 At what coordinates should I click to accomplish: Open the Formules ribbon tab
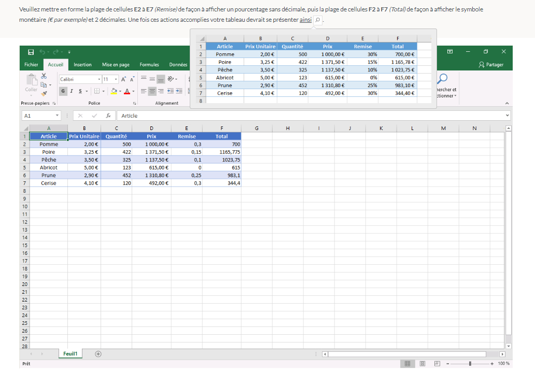[x=149, y=65]
